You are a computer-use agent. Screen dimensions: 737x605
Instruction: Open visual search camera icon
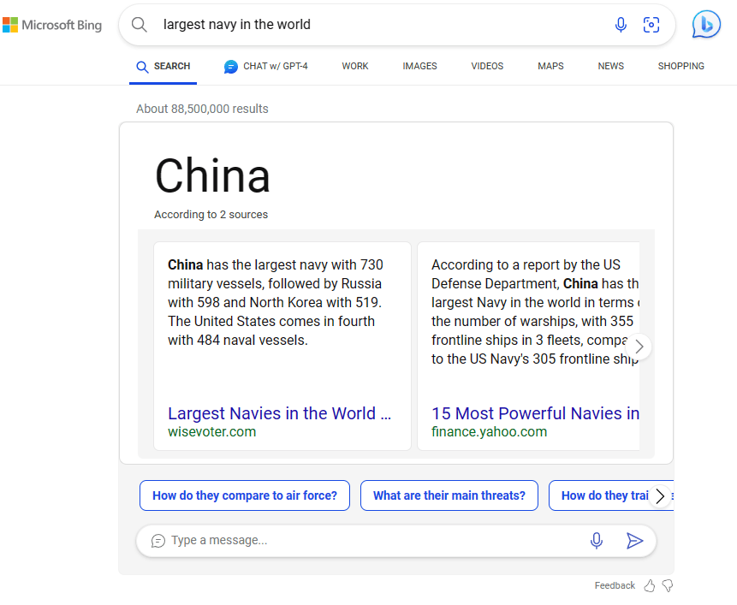(651, 25)
